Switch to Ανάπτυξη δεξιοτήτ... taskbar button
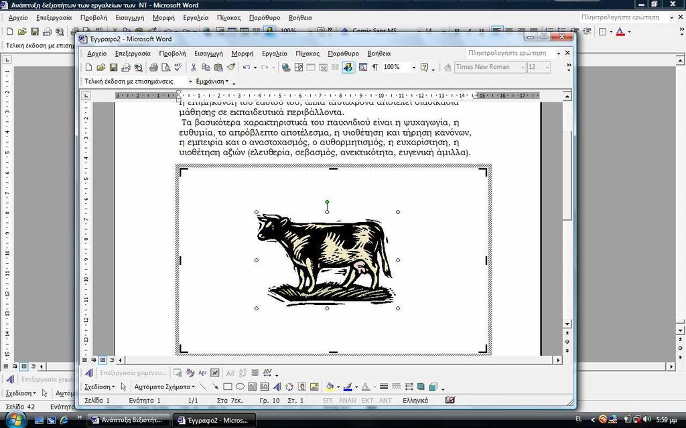Screen dimensions: 686x428 (127, 420)
